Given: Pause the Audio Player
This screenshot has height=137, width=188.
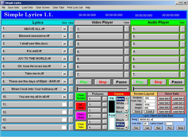Looking at the screenshot, I should [177, 82].
